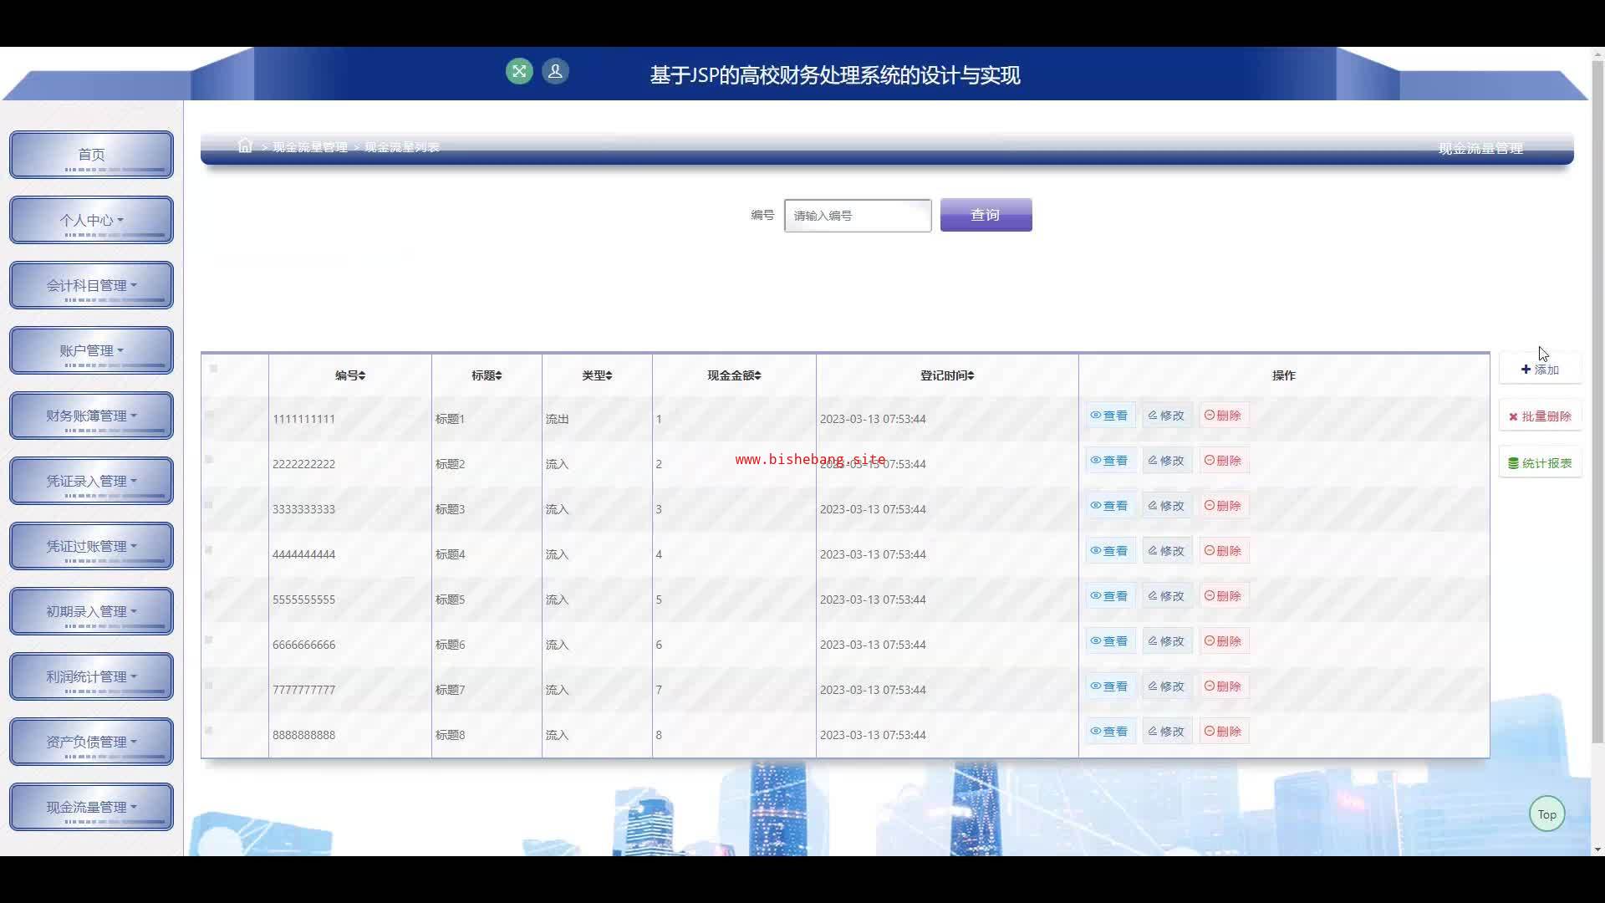Check the select-all header checkbox
Image resolution: width=1605 pixels, height=903 pixels.
coord(214,369)
